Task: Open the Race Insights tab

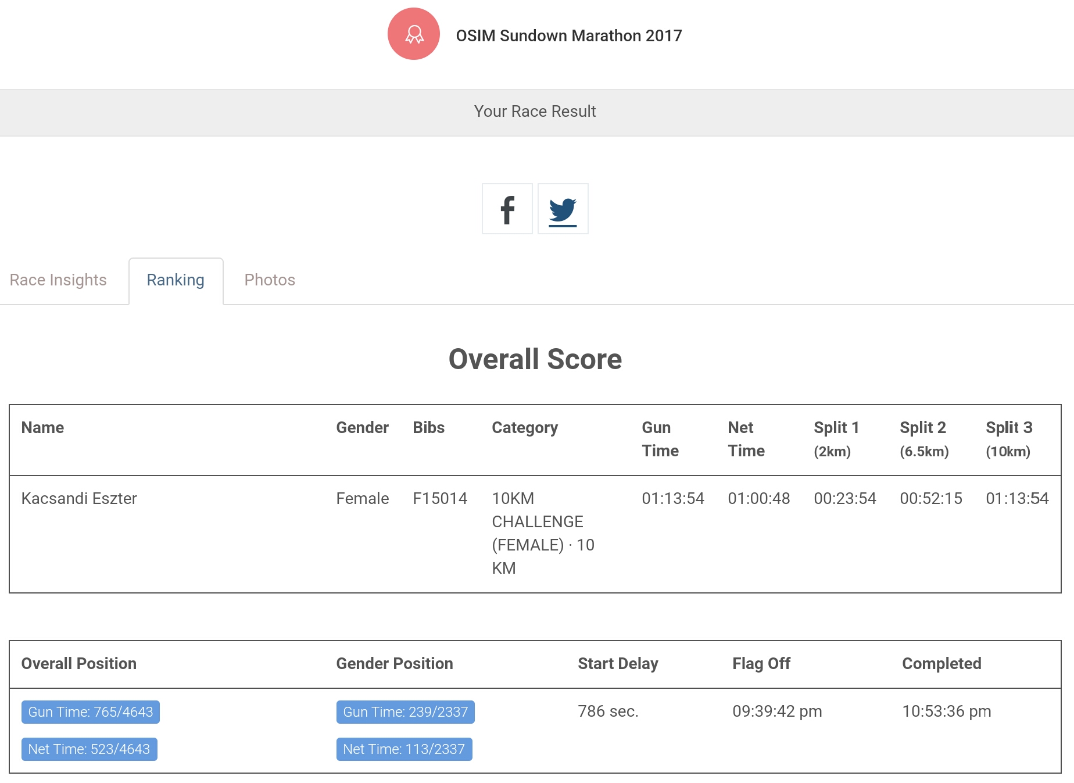Action: (x=58, y=280)
